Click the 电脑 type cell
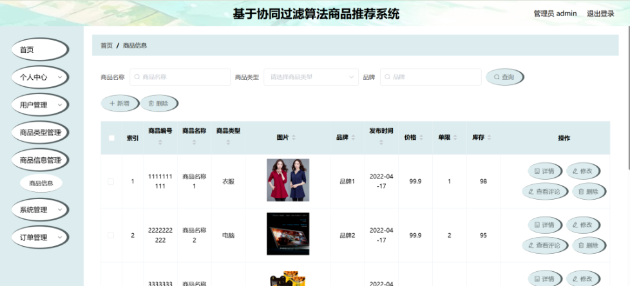Screen dimensions: 630x286 (228, 235)
